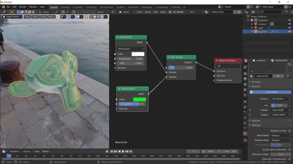Click the Marker menu in timeline

tap(46, 152)
